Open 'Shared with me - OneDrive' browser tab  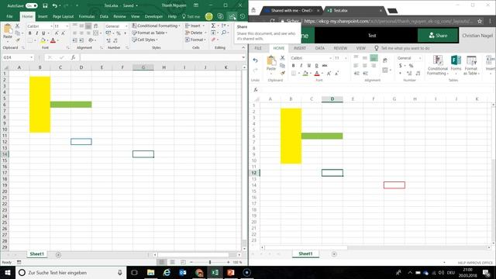point(291,10)
